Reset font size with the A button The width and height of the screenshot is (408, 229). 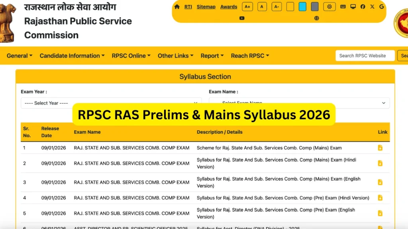pos(262,7)
